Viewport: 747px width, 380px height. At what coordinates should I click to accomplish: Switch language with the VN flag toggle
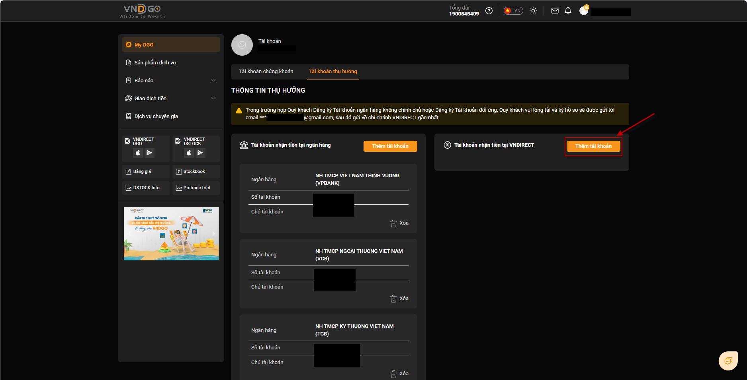click(x=513, y=11)
